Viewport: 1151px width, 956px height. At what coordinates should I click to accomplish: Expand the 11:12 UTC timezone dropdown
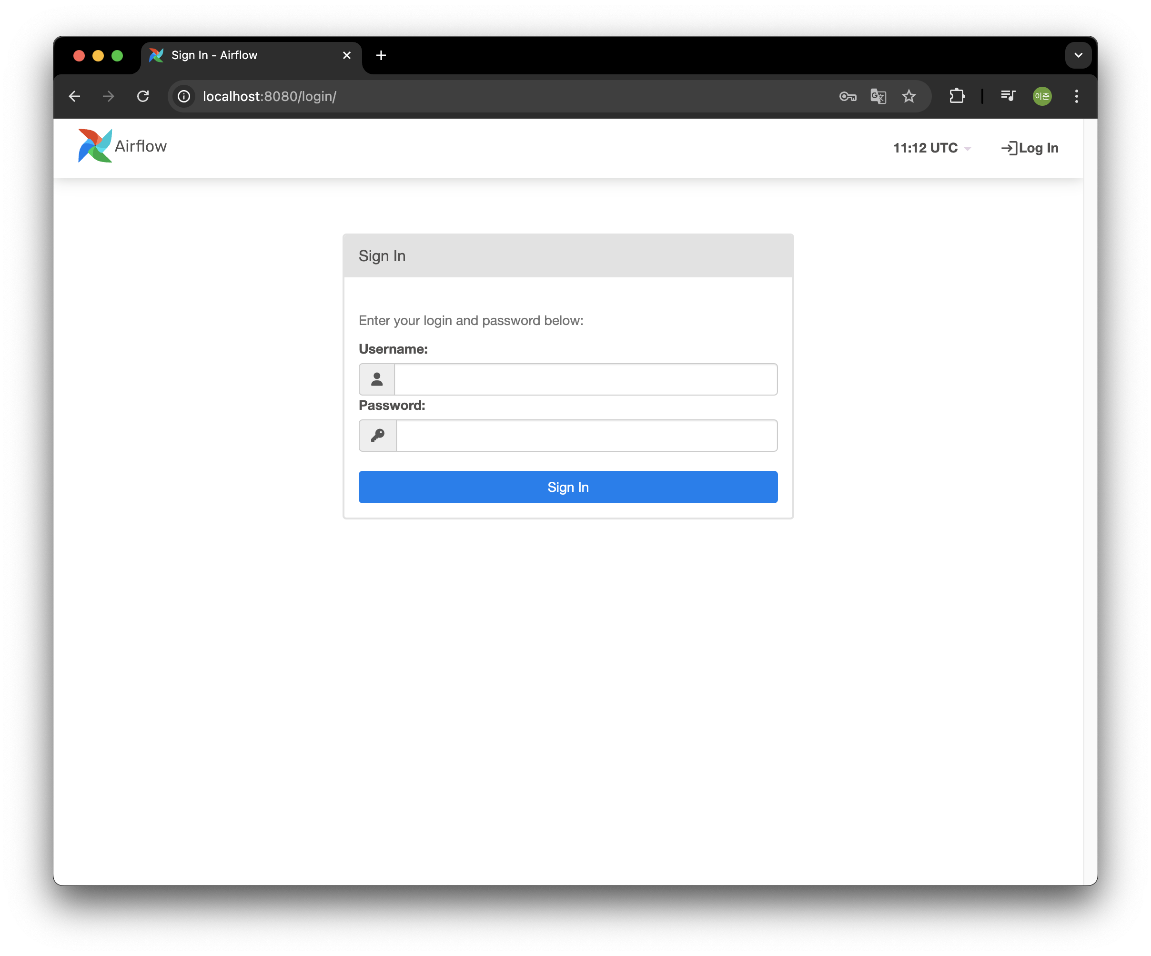pos(931,148)
